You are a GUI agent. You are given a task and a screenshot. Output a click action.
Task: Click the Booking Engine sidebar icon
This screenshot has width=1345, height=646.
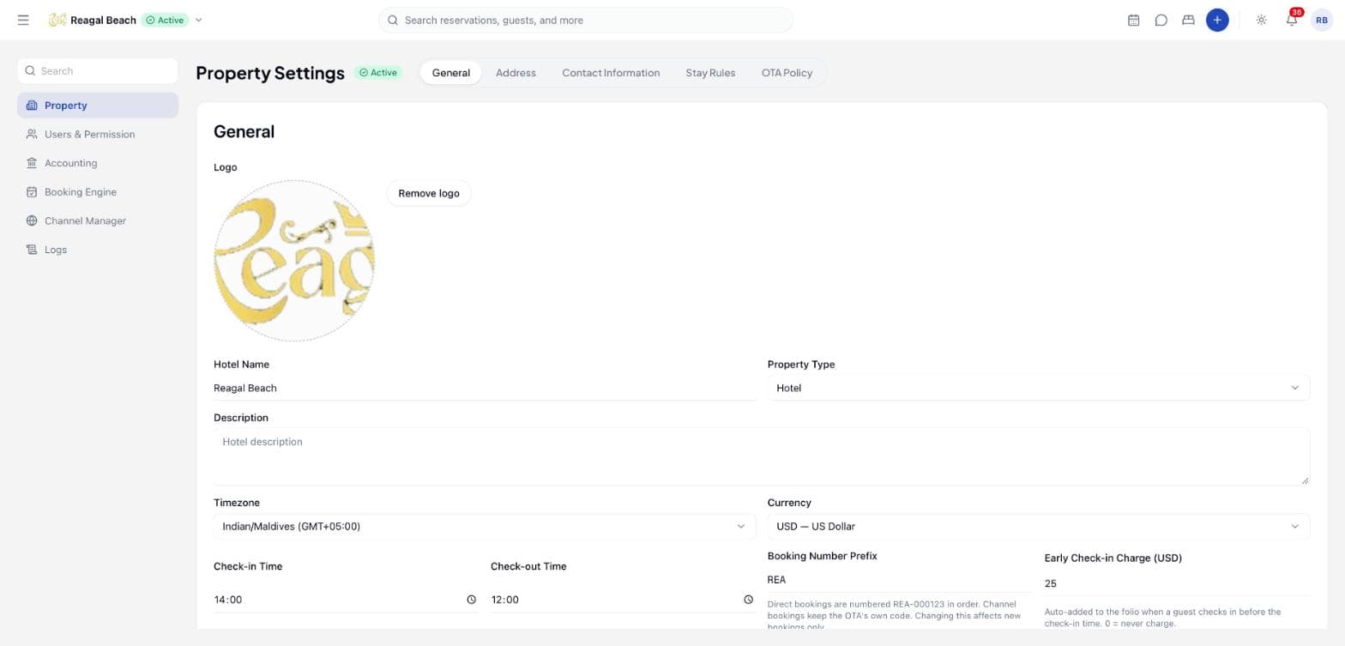(32, 192)
